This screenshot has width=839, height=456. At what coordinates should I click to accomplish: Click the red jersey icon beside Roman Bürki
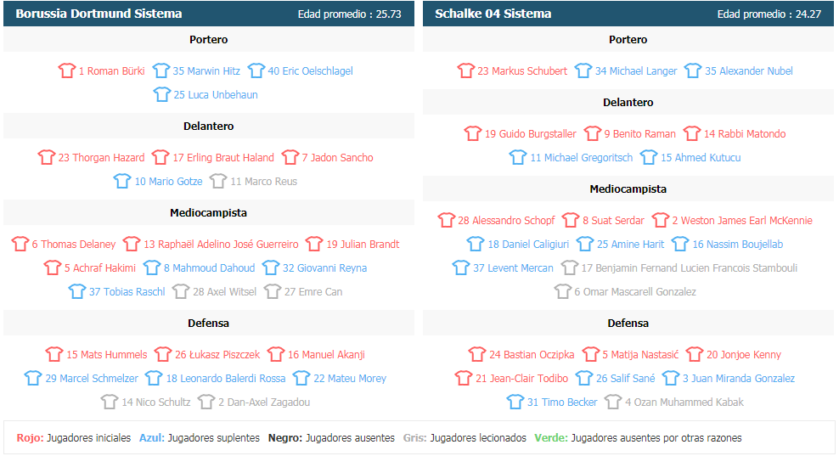pyautogui.click(x=67, y=70)
